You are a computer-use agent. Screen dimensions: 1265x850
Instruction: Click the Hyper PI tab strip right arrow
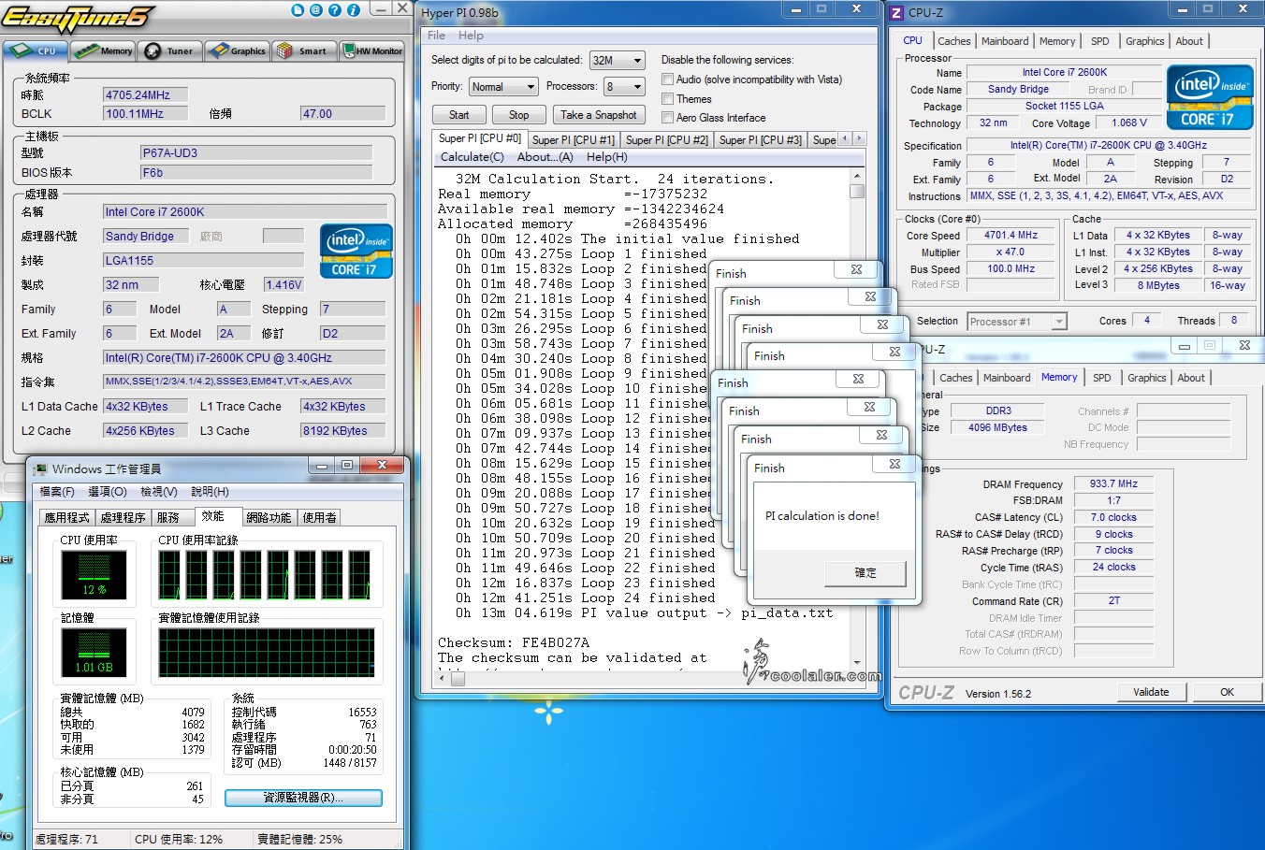pyautogui.click(x=859, y=138)
